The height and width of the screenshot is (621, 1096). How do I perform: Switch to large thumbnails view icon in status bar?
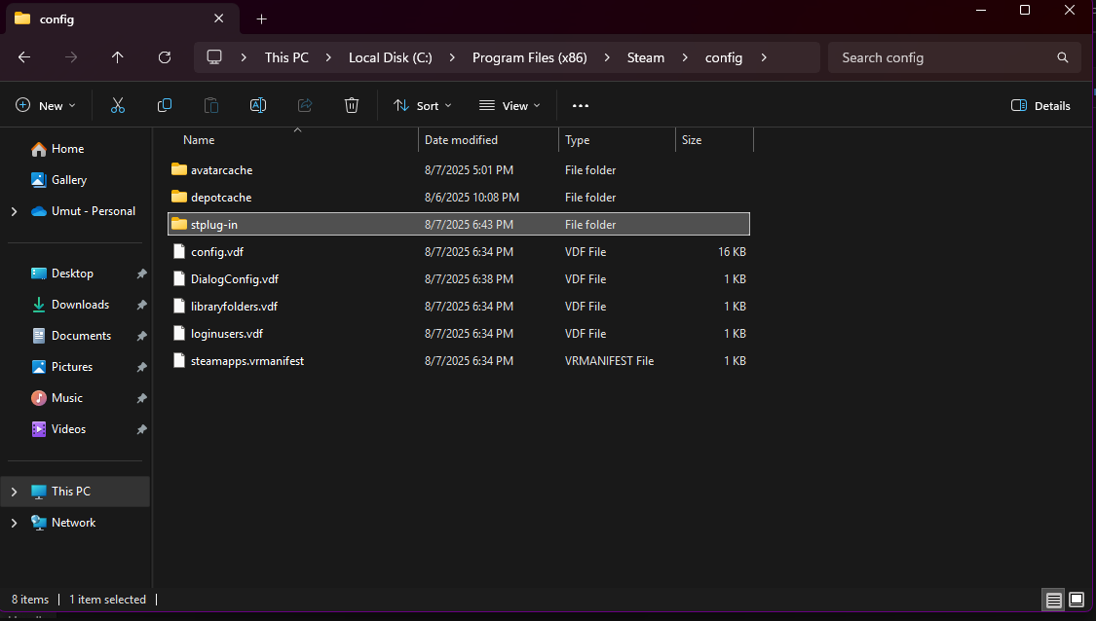pos(1077,600)
